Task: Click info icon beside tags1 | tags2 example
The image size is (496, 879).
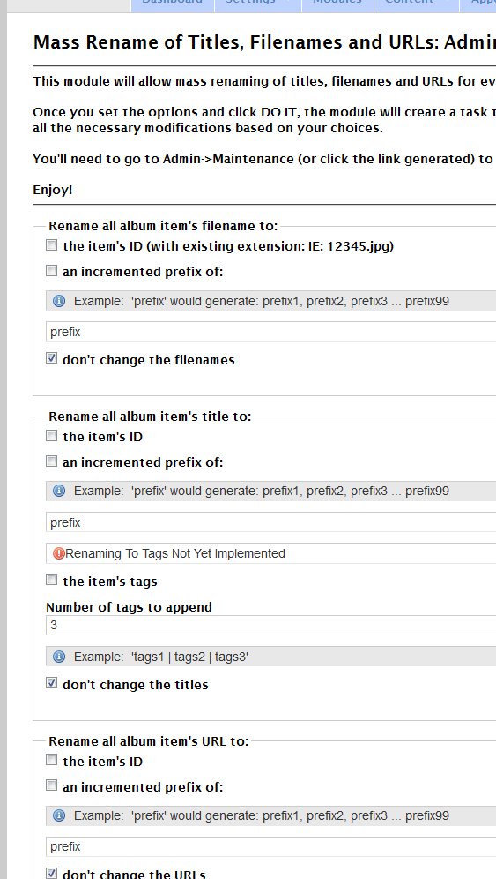Action: [59, 657]
